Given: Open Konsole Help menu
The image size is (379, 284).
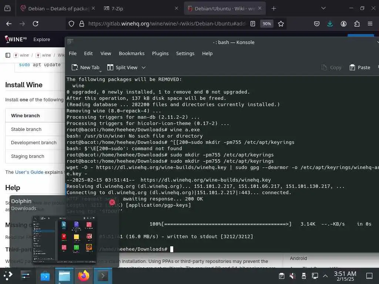Looking at the screenshot, I should [207, 53].
